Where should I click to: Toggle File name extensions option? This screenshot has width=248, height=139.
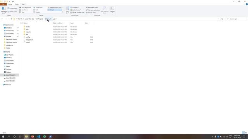93,10
